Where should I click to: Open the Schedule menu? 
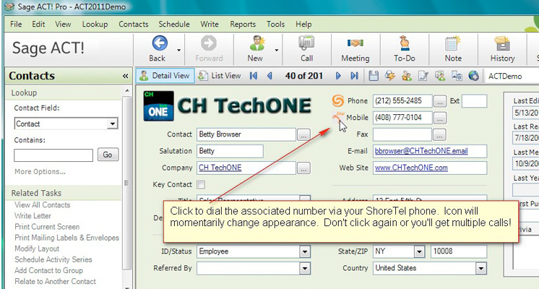[174, 24]
